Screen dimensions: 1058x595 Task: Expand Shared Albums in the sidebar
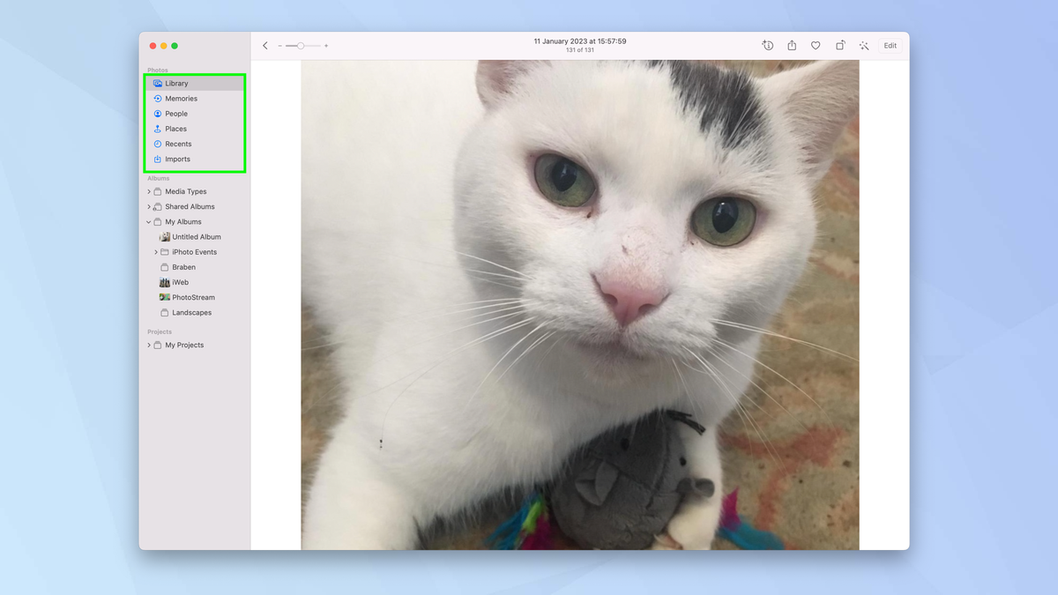[149, 206]
